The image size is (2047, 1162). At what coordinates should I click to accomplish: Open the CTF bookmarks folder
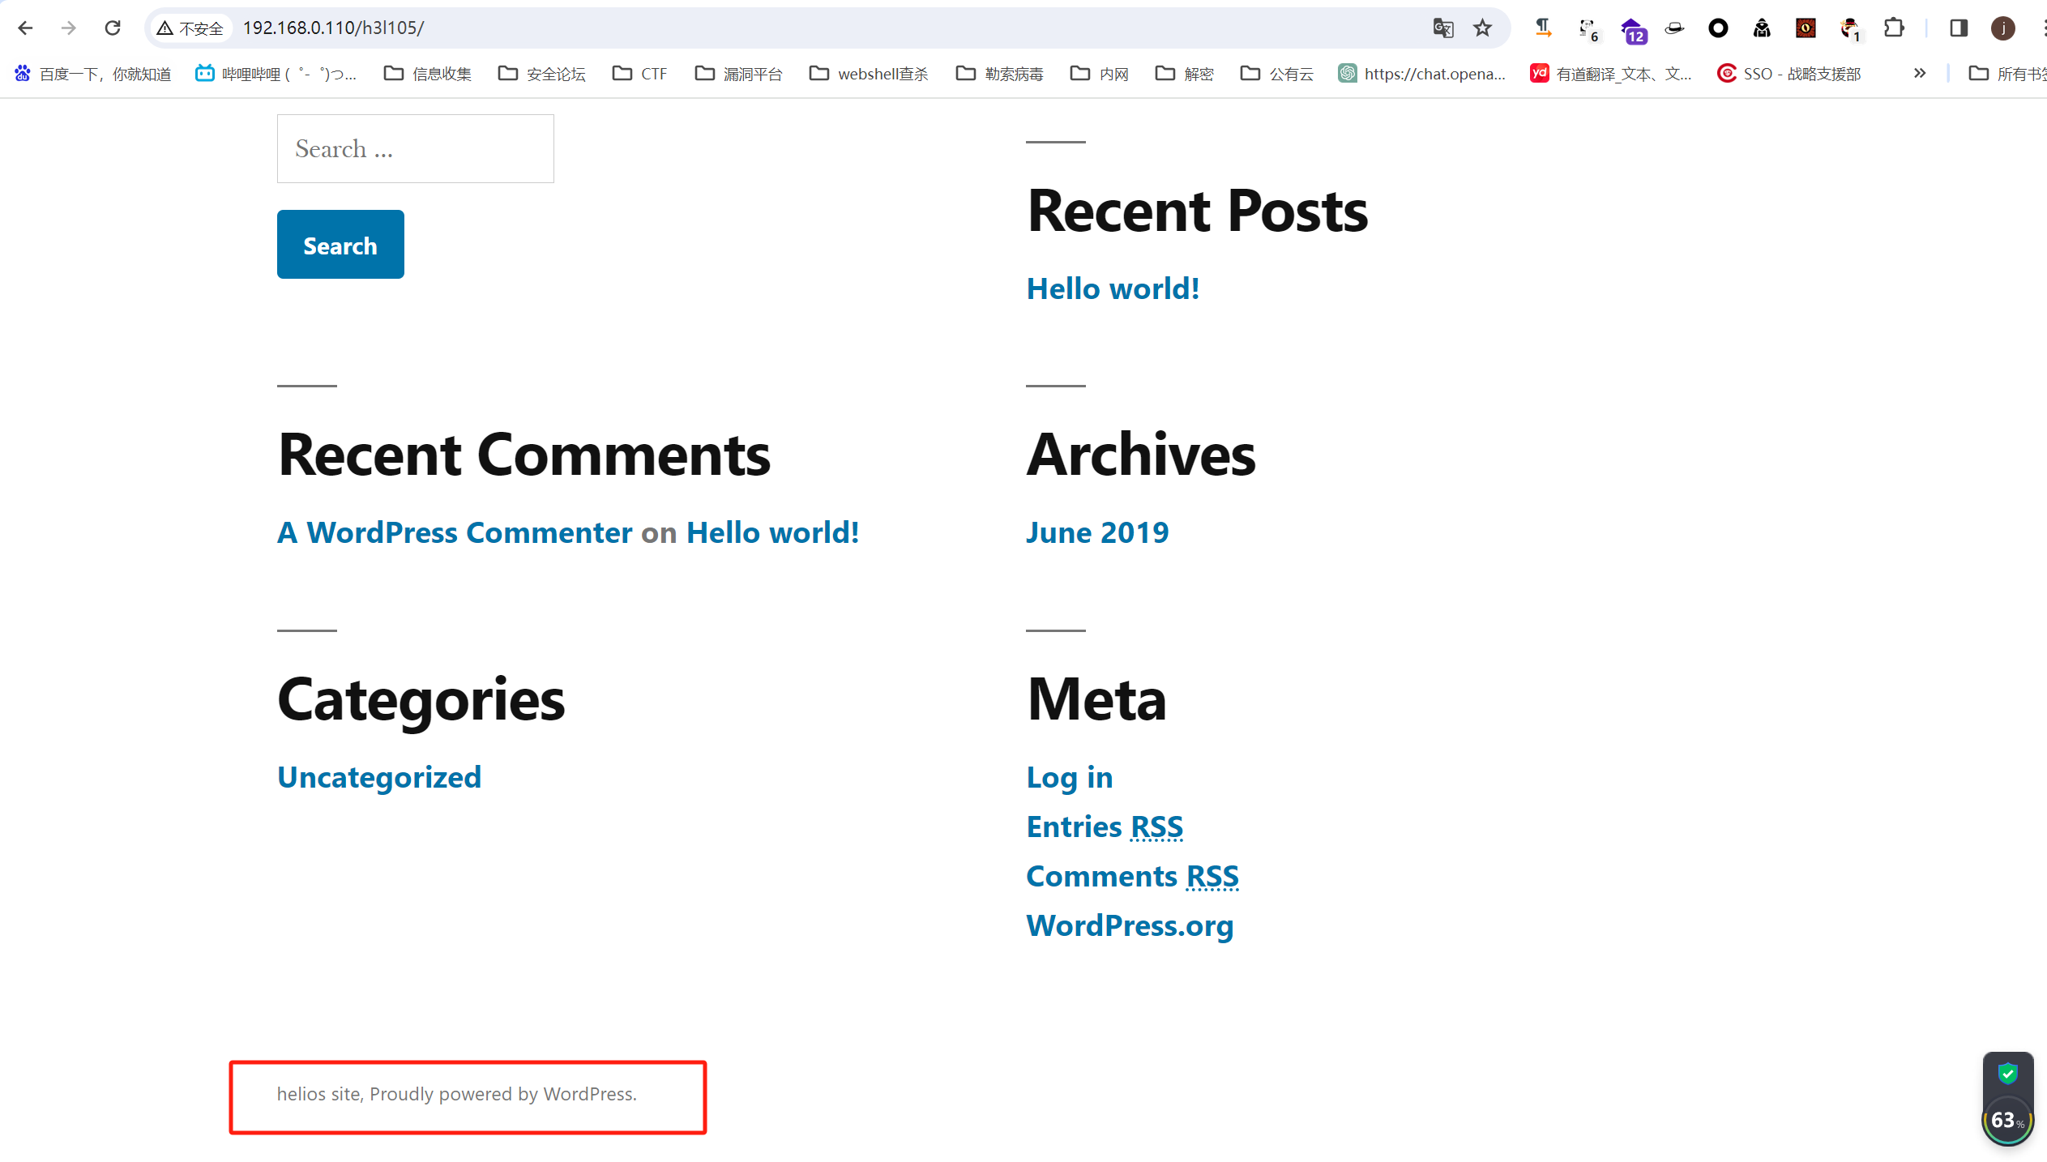click(x=639, y=74)
